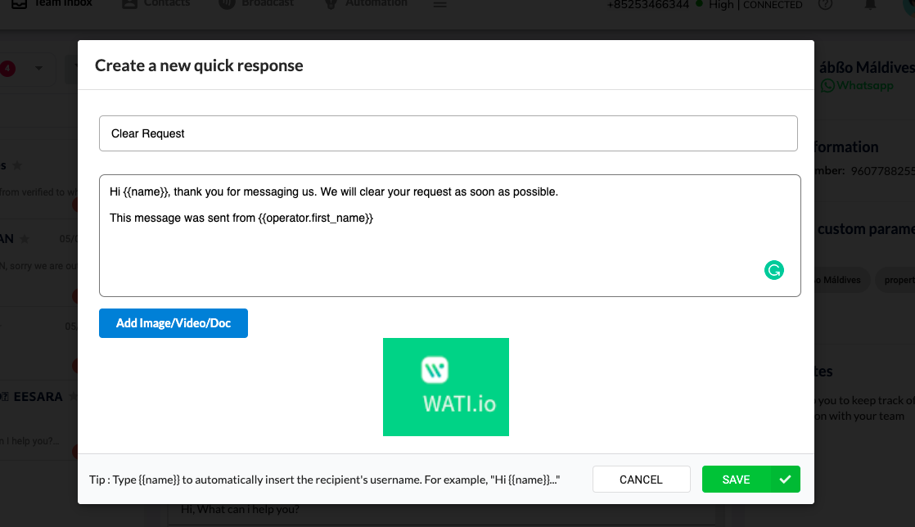Click the Clear Request name input field

pos(448,133)
